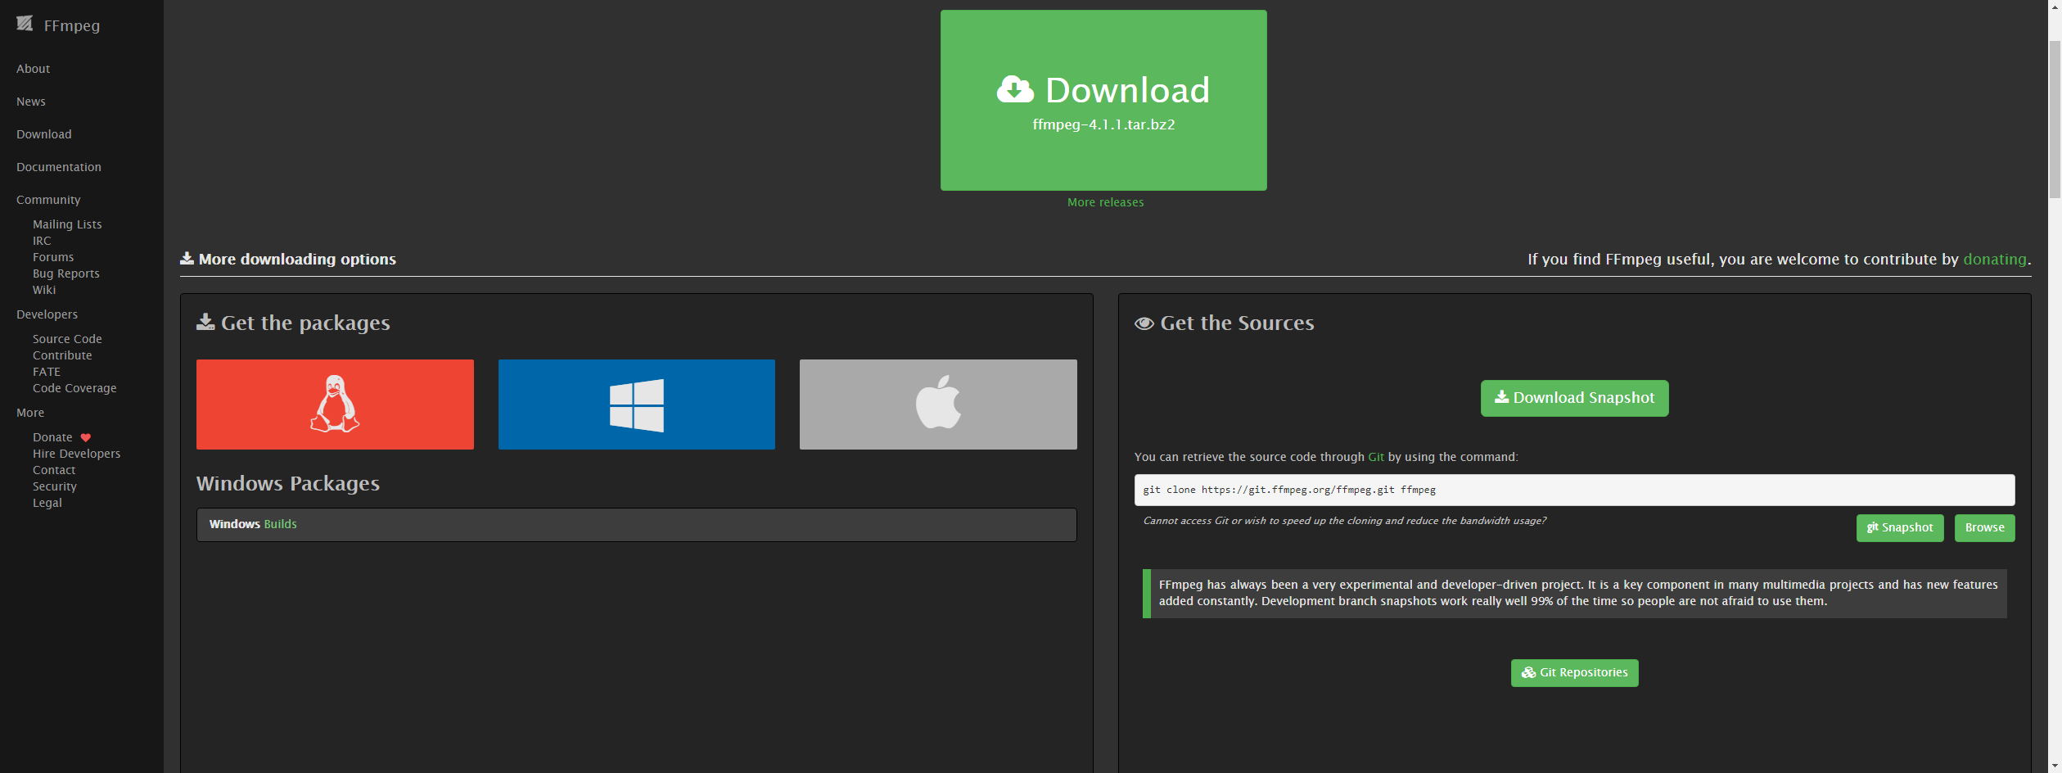Viewport: 2062px width, 773px height.
Task: Open the Security link
Action: point(55,486)
